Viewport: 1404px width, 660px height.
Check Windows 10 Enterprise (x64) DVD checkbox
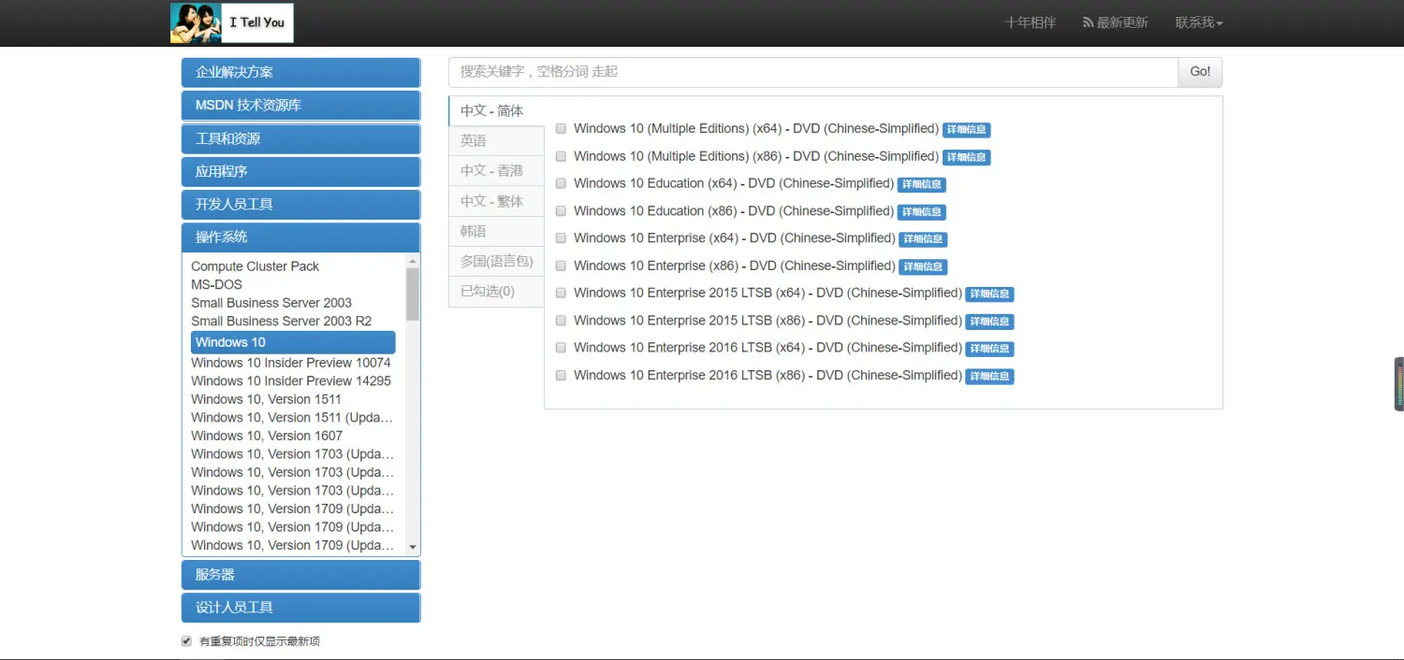pyautogui.click(x=561, y=238)
